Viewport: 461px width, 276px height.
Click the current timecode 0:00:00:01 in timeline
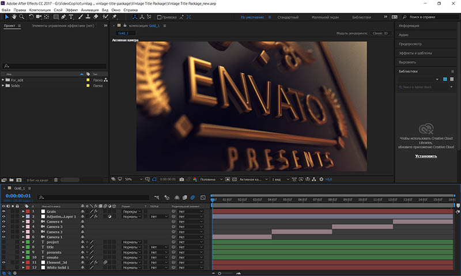18,196
